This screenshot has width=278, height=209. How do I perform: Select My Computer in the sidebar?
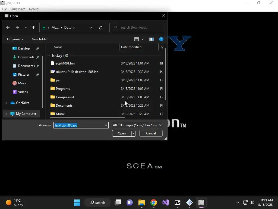pos(26,114)
